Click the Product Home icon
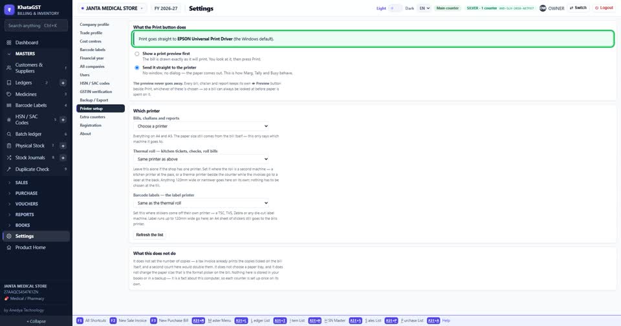The width and height of the screenshot is (621, 326). [x=8, y=248]
